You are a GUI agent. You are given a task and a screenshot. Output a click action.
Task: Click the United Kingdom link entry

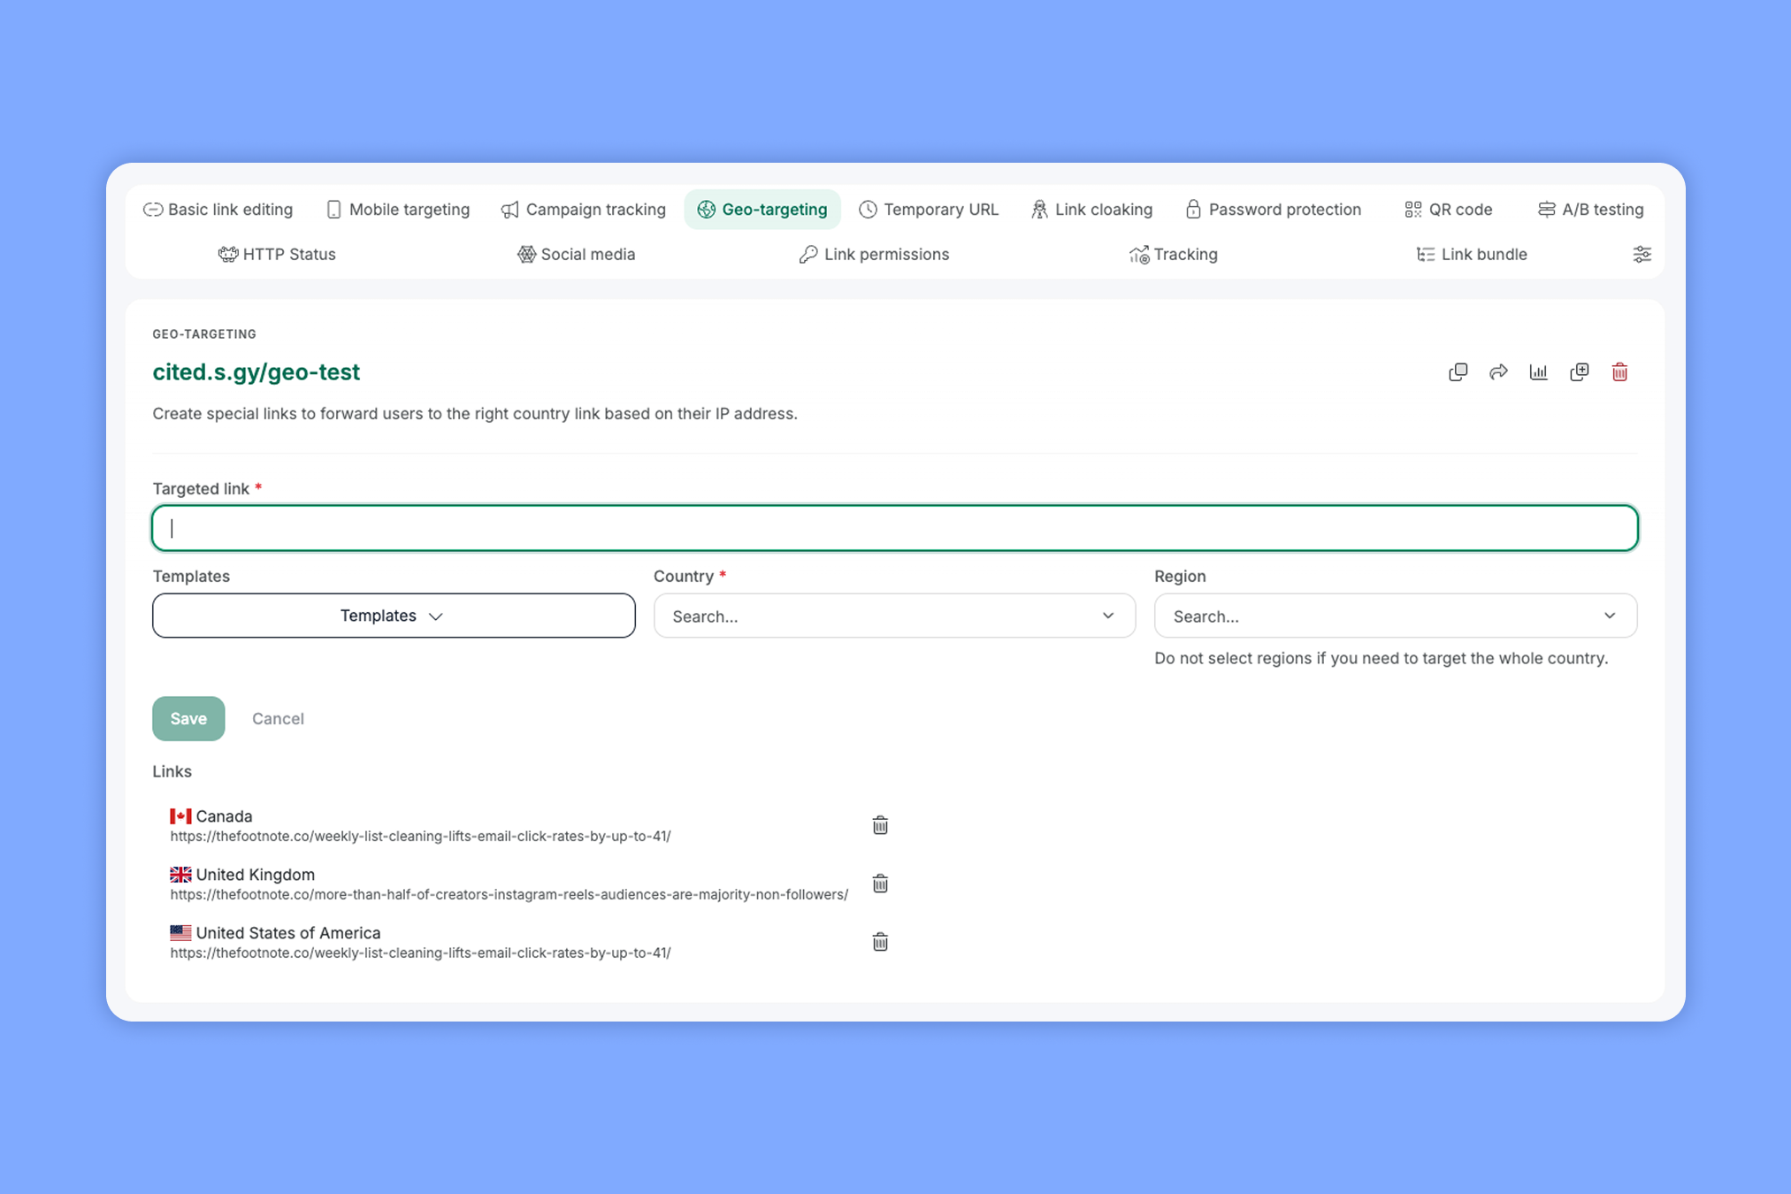[x=509, y=884]
